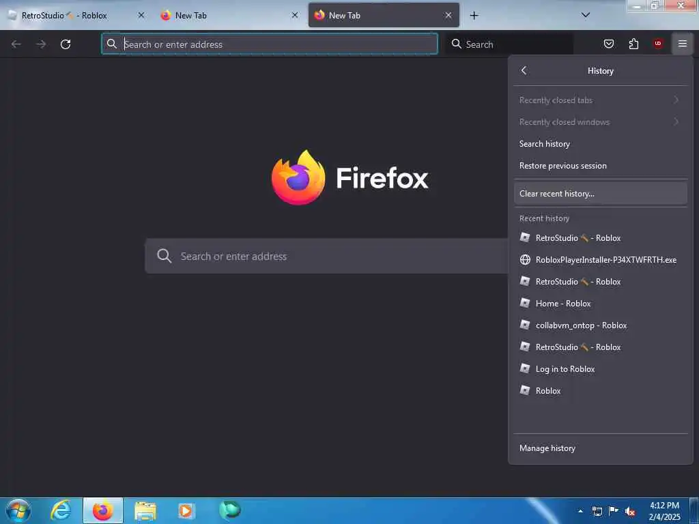Close the middle New Tab
Screen dimensions: 699x524
[295, 15]
